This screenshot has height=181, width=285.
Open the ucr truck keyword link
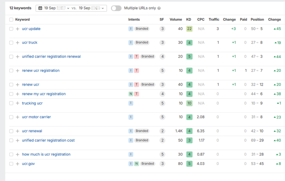click(30, 43)
